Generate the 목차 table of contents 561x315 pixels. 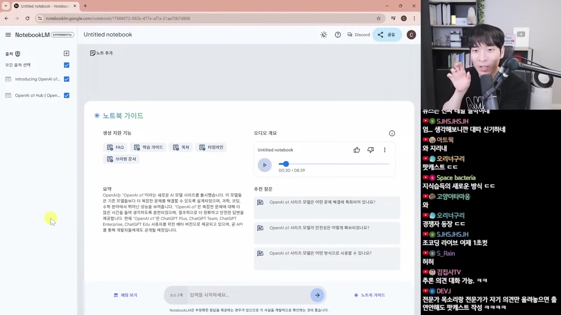point(181,147)
